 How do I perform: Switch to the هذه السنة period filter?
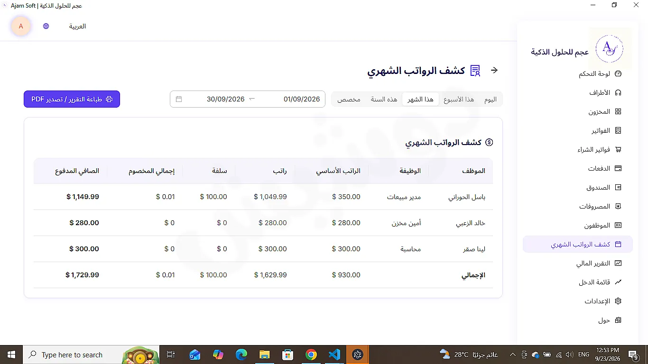(384, 100)
